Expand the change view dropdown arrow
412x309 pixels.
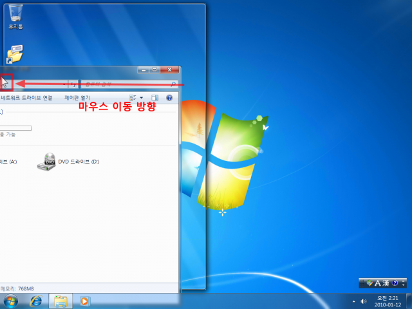pyautogui.click(x=142, y=98)
